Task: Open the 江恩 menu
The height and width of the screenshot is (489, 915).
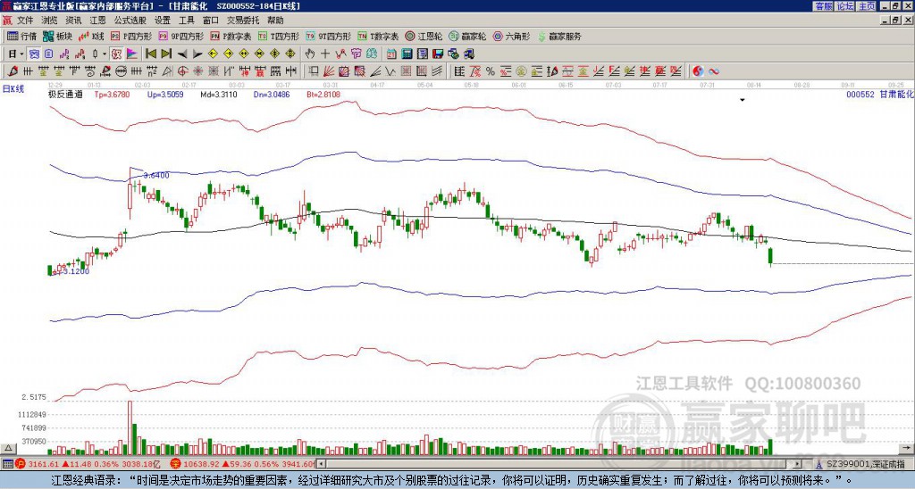Action: click(x=97, y=21)
